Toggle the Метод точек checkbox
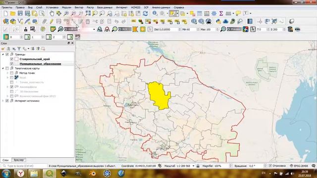The height and width of the screenshot is (178, 317). [12, 73]
